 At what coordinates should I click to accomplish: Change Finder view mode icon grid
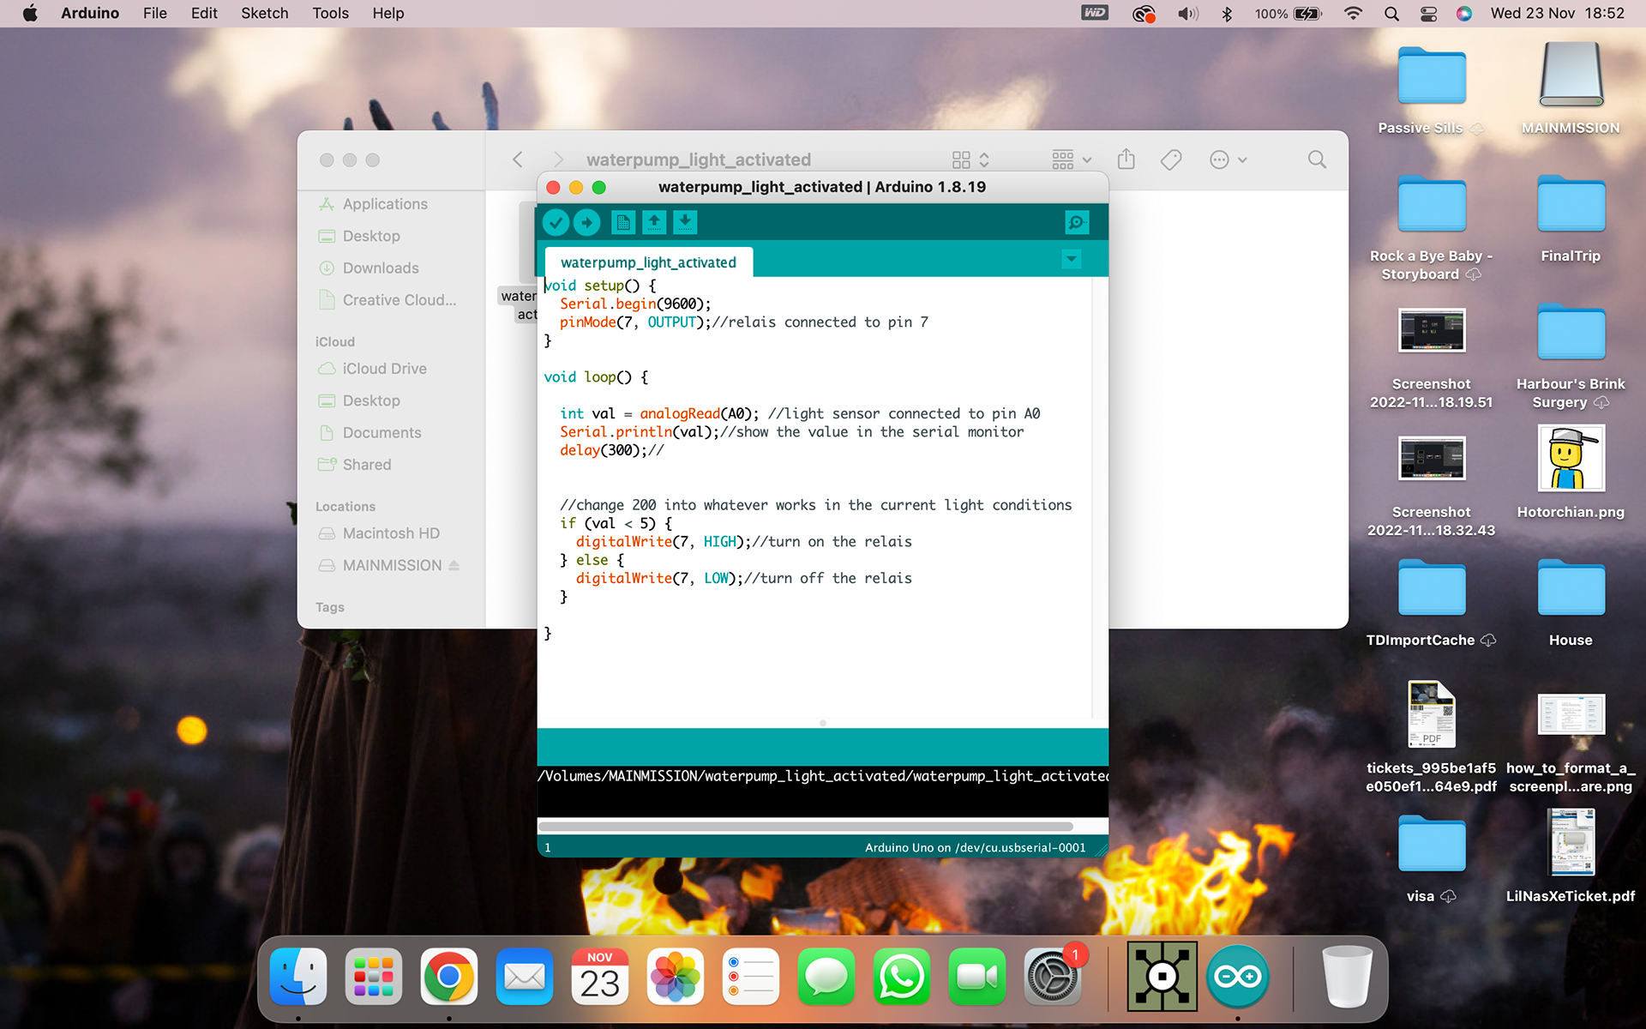(x=970, y=159)
